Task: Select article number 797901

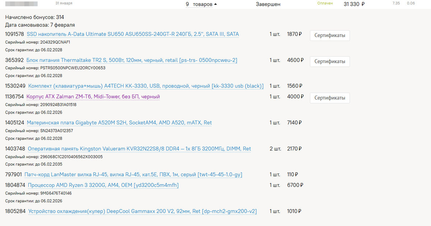Action: 14,175
